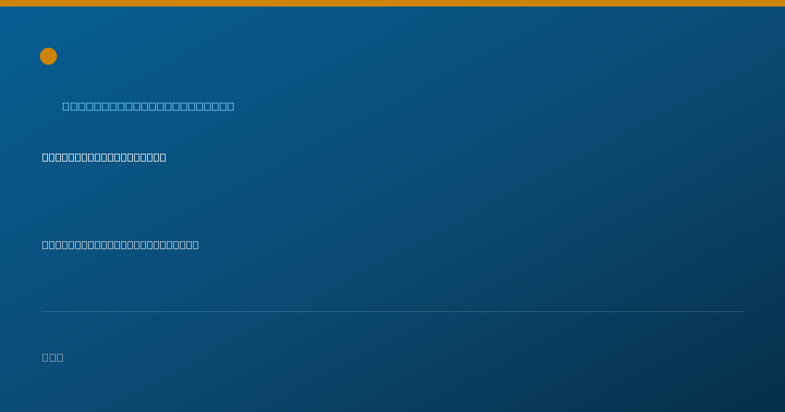785x412 pixels.
Task: Click the middle of the lower white text line
Action: [120, 245]
